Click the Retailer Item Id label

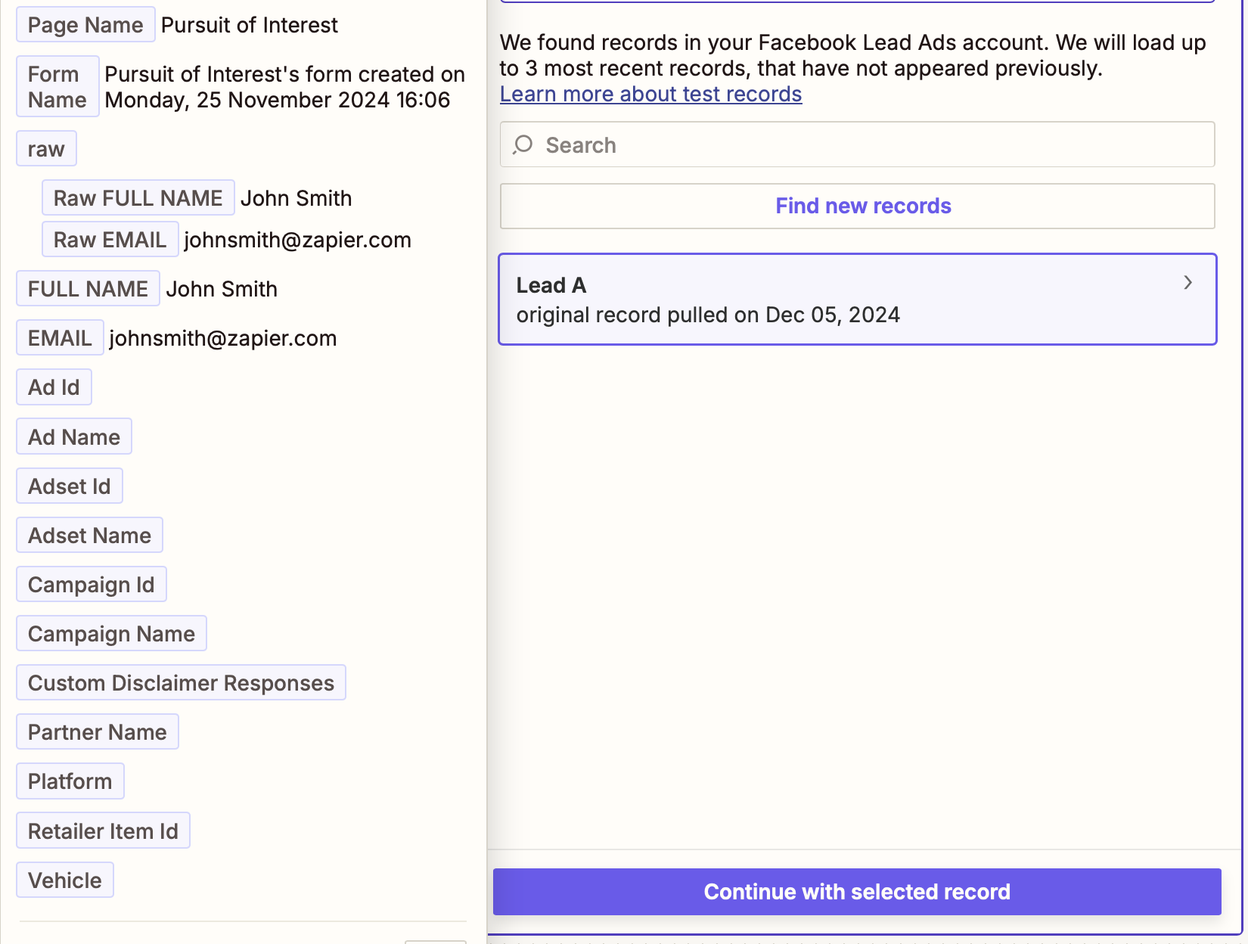[x=103, y=831]
